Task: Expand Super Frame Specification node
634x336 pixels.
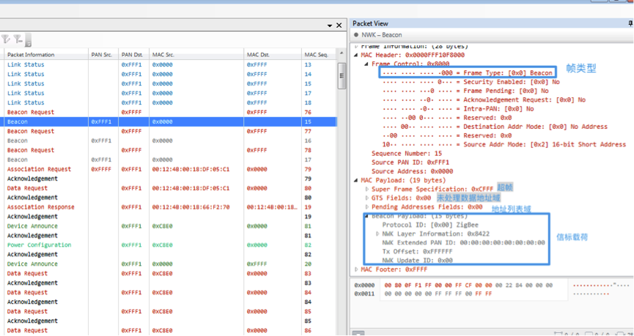Action: (367, 189)
